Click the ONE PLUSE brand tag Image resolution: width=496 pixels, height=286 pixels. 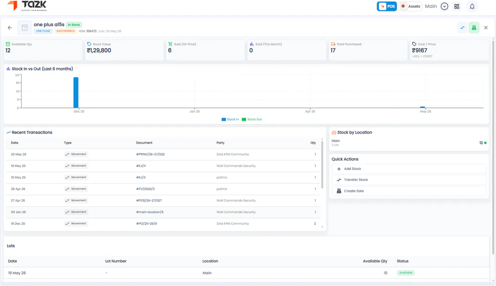click(43, 31)
